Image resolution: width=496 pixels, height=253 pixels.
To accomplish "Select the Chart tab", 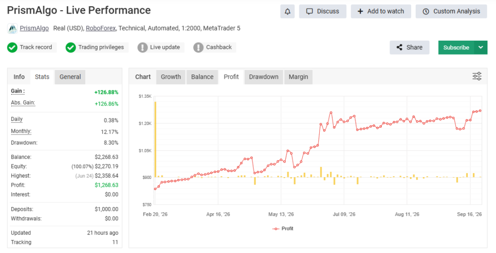I will click(143, 77).
